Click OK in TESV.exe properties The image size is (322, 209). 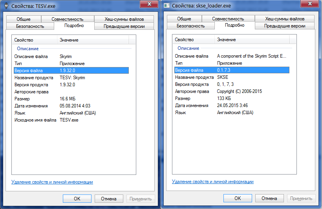click(77, 198)
